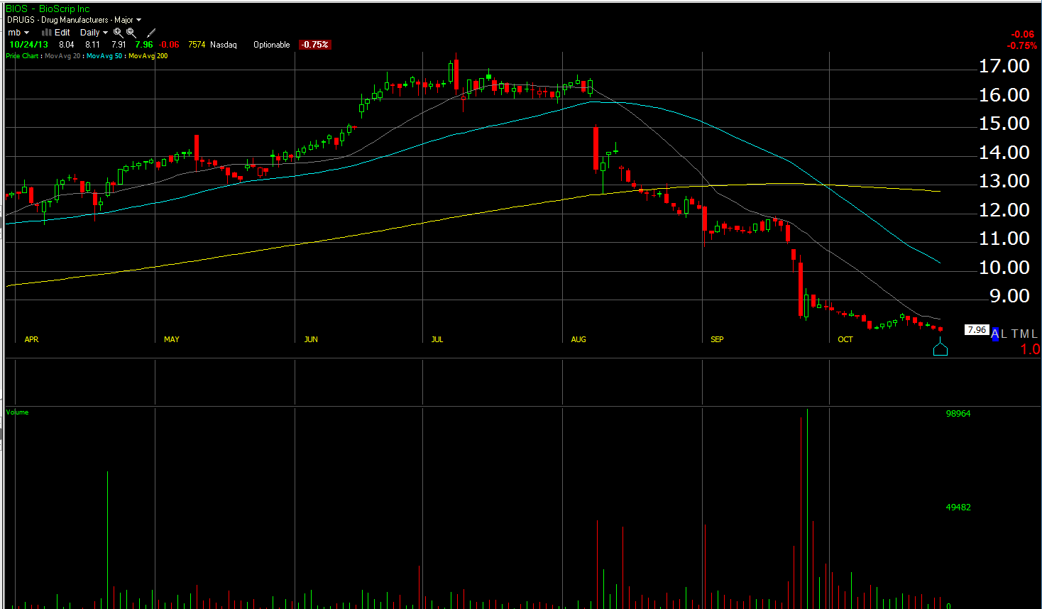The image size is (1042, 609).
Task: Click the zoom out magnifier icon
Action: [131, 33]
